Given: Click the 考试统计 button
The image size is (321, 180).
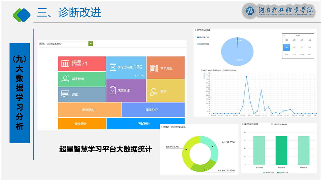Looking at the screenshot, I should tap(145, 124).
